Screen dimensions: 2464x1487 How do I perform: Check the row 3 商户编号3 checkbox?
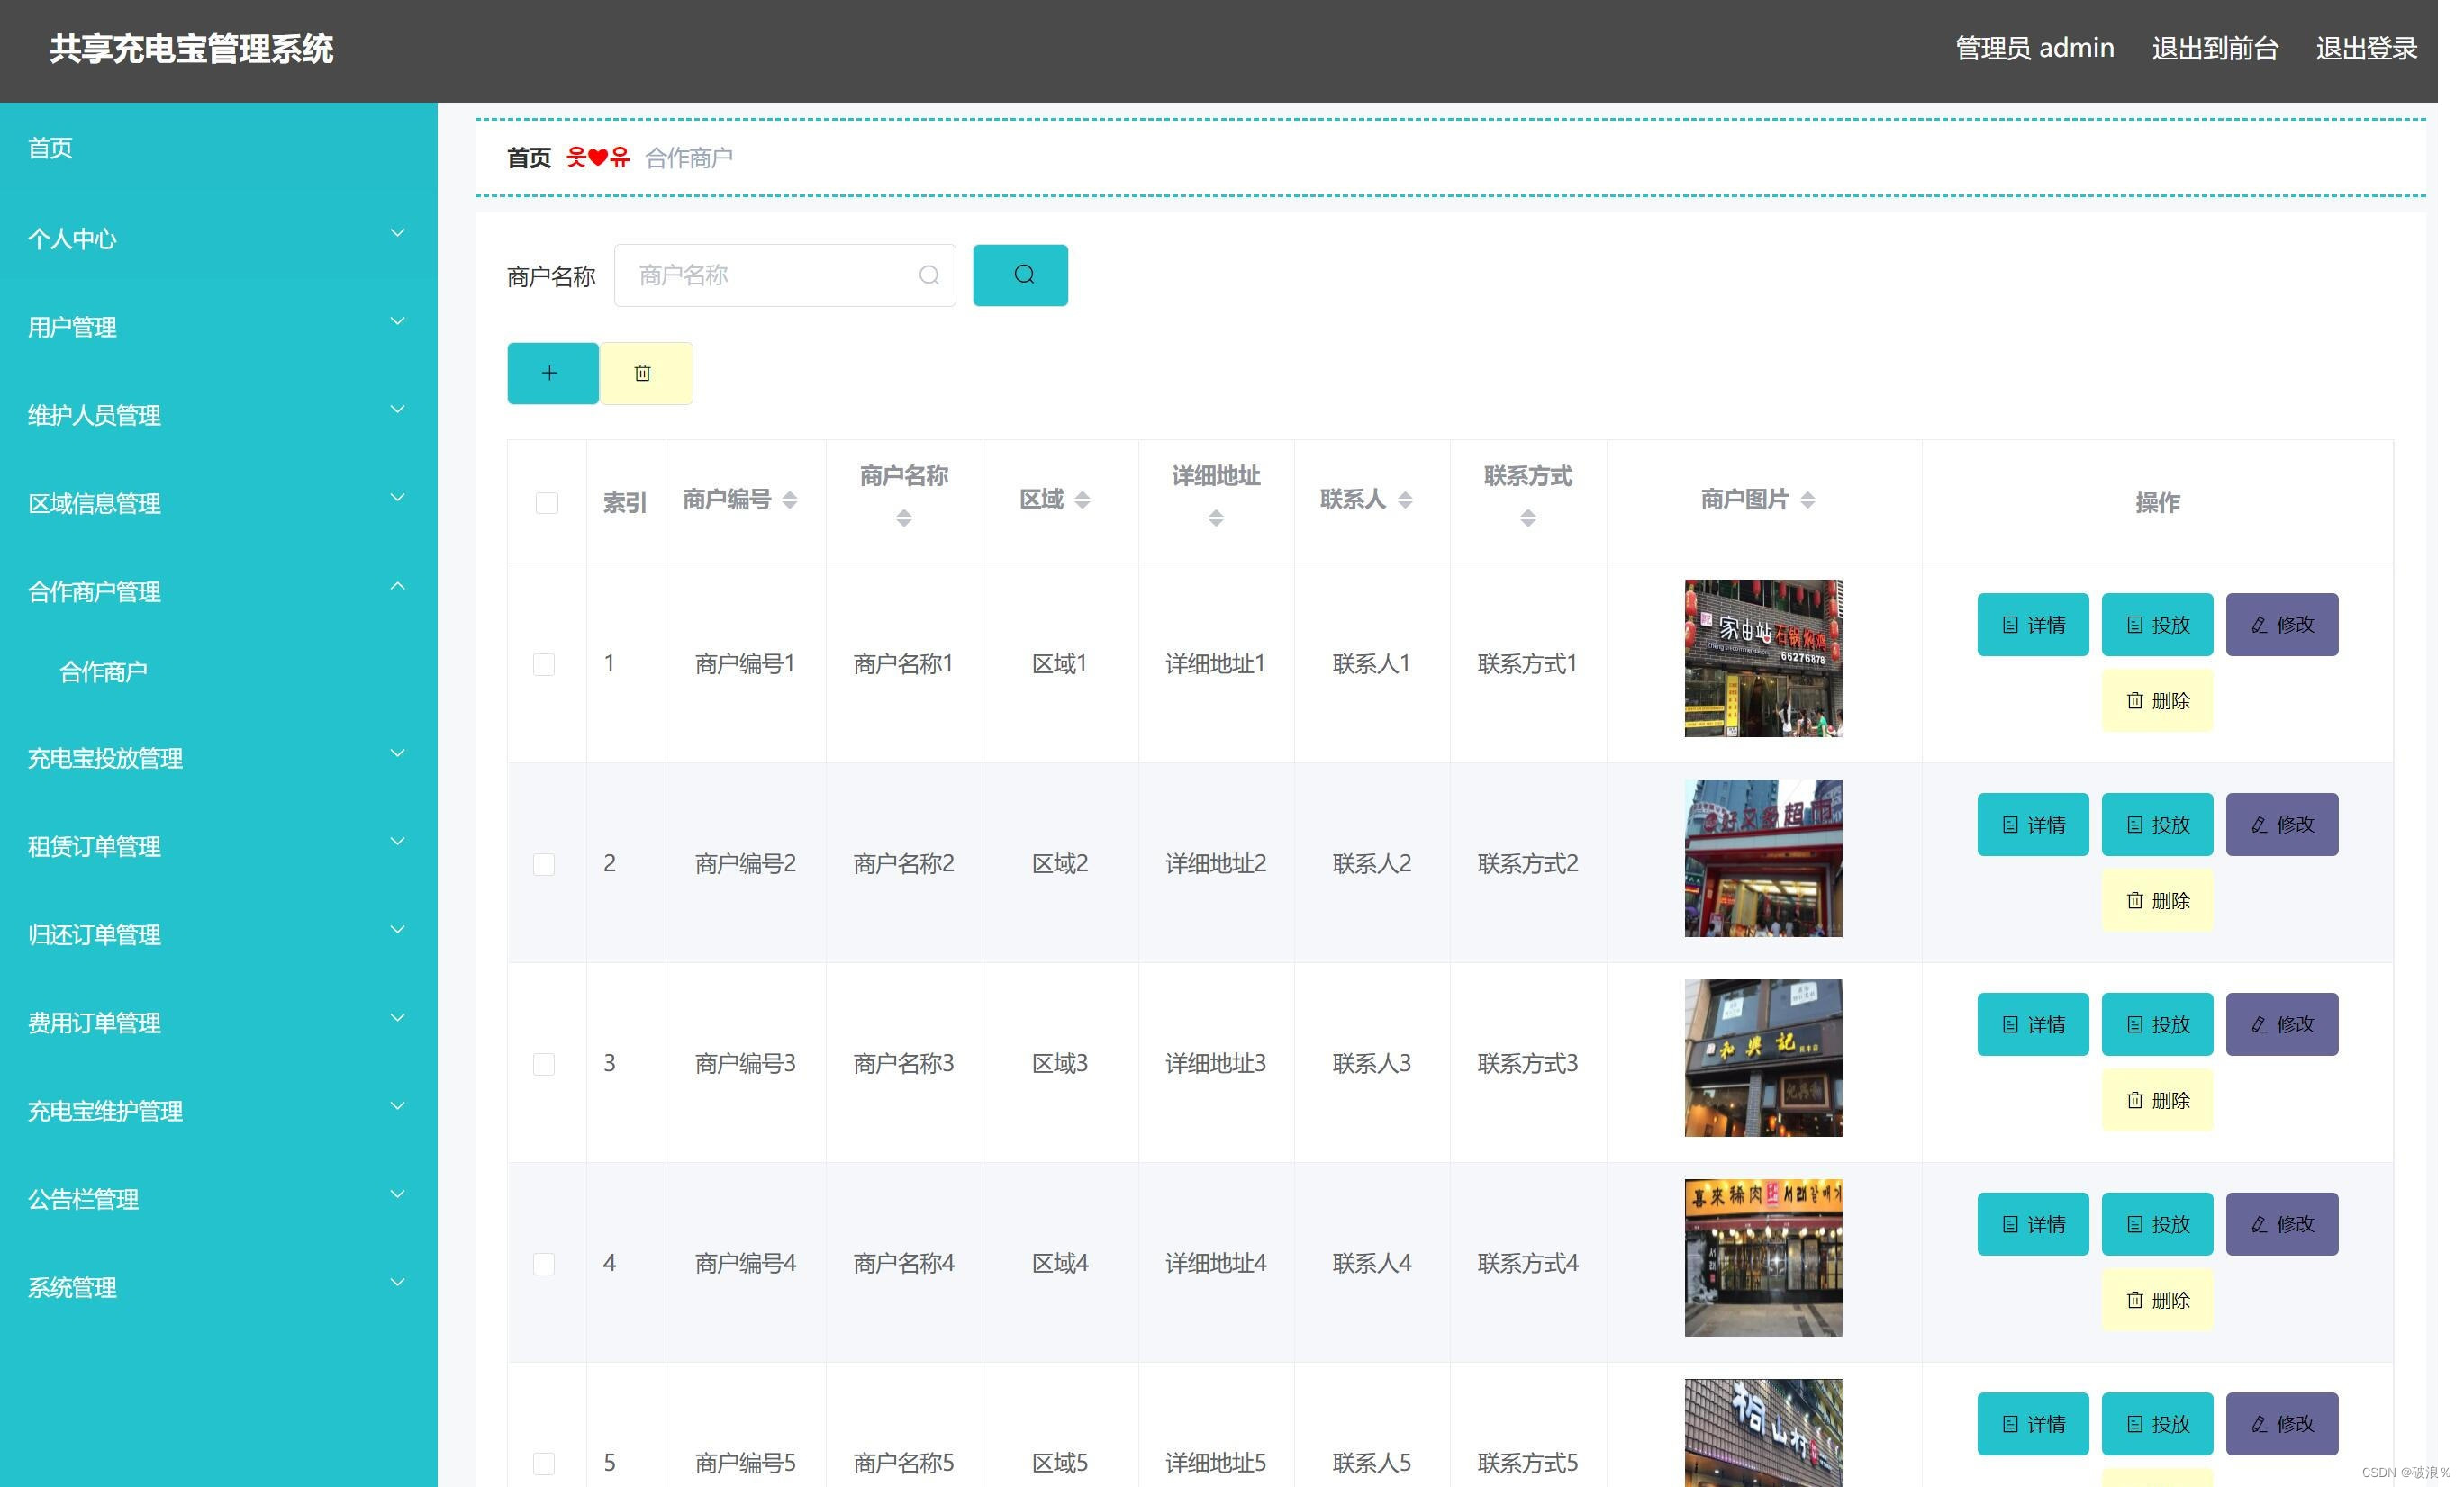coord(544,1064)
